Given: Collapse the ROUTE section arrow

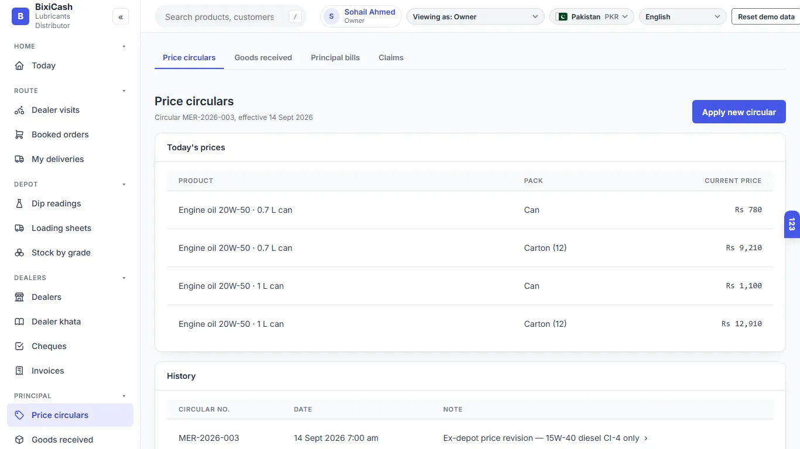Looking at the screenshot, I should (x=124, y=91).
